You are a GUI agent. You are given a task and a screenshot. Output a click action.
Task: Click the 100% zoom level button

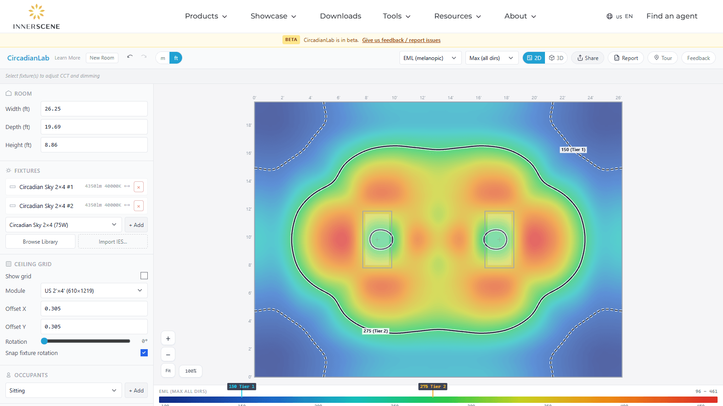pos(191,371)
